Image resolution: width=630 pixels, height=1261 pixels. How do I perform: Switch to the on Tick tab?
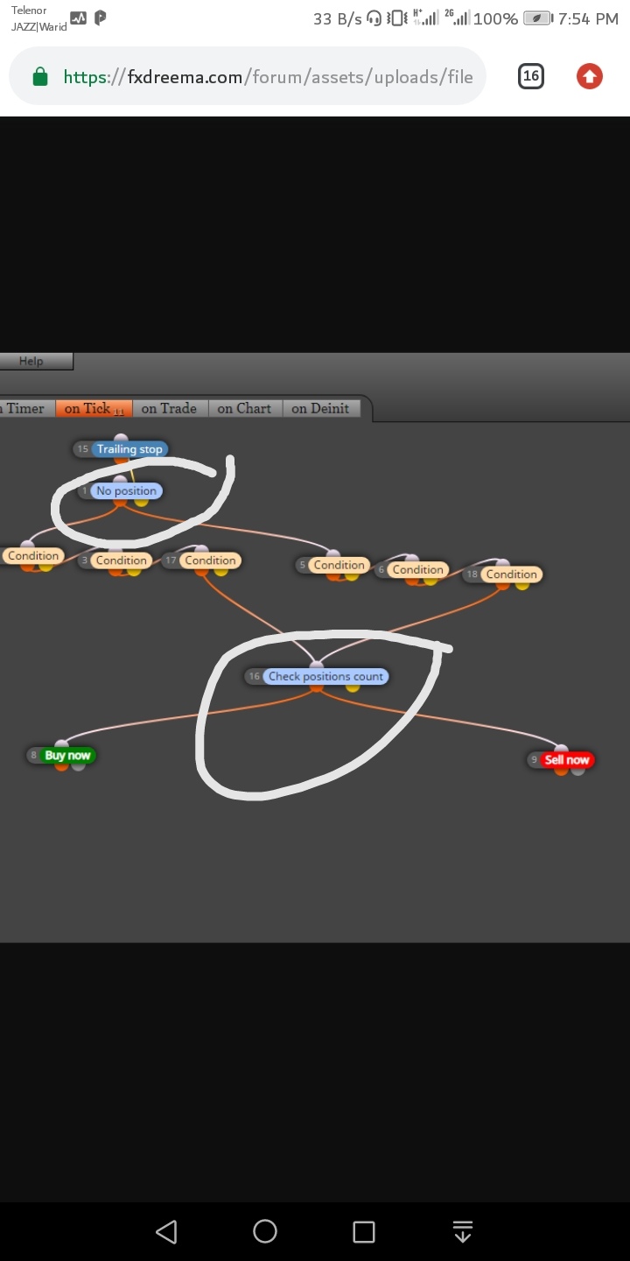(x=94, y=408)
